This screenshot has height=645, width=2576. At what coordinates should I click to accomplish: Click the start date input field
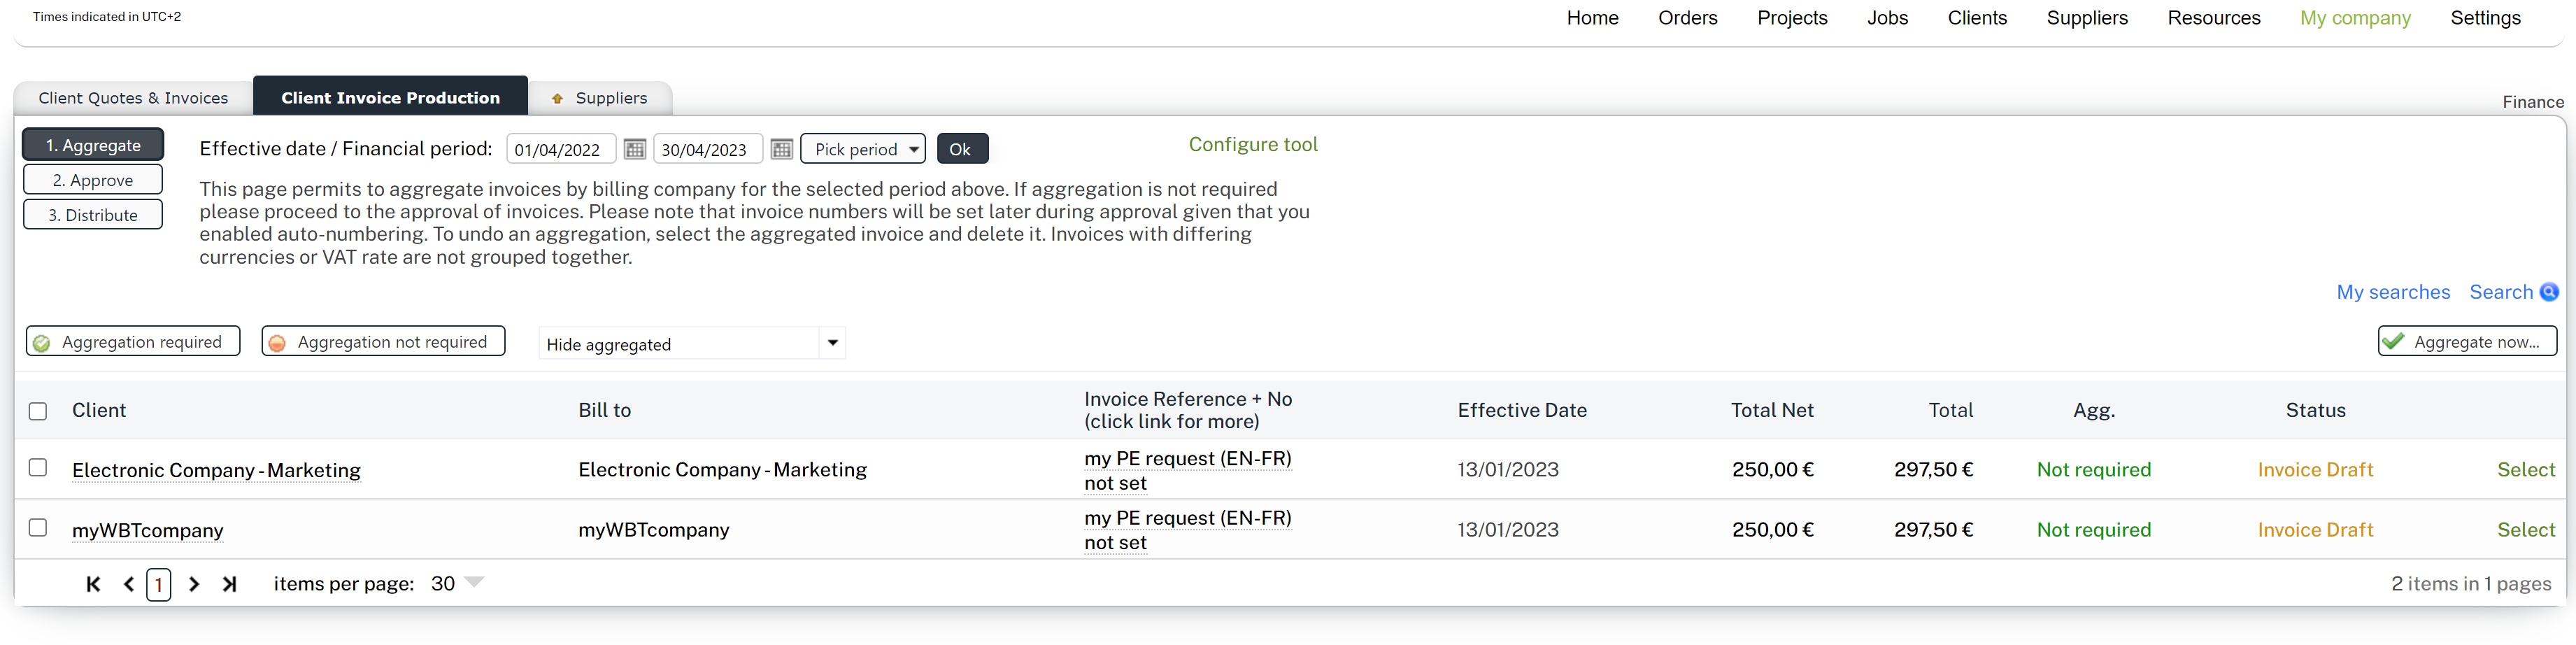pos(559,149)
